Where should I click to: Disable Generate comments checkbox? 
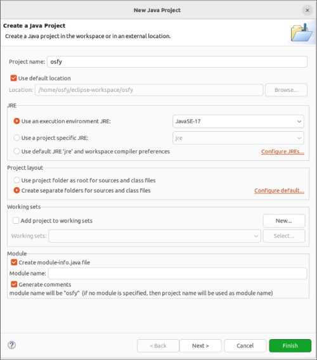click(x=14, y=284)
